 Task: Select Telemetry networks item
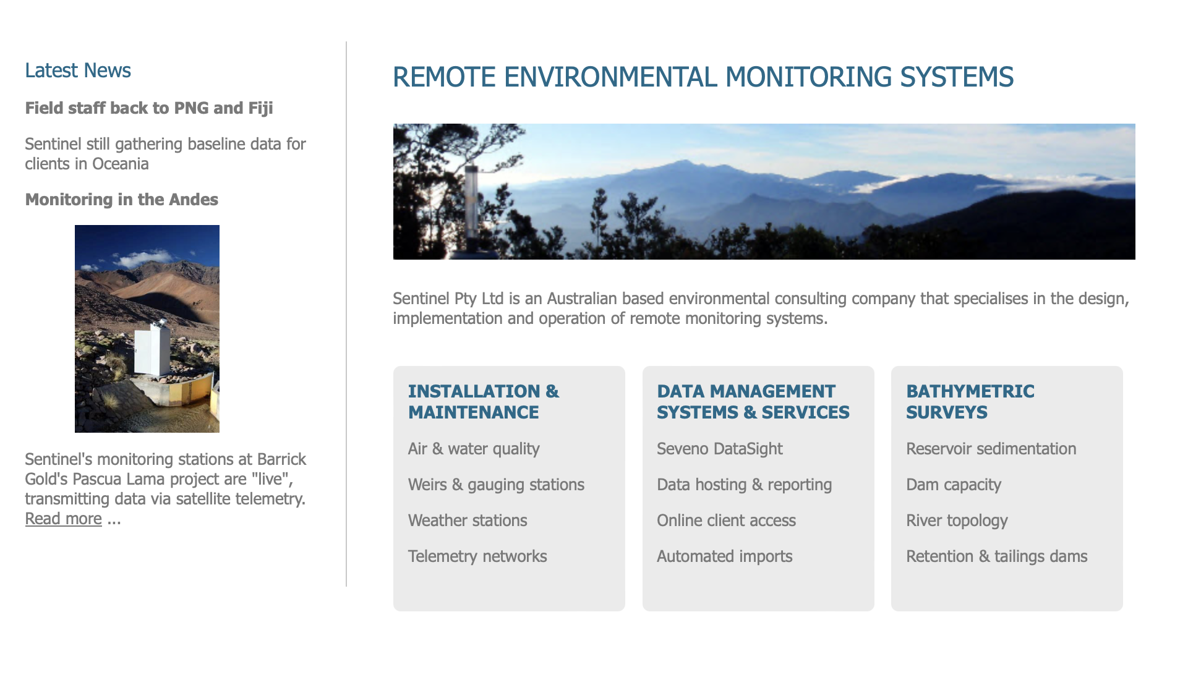(x=477, y=556)
